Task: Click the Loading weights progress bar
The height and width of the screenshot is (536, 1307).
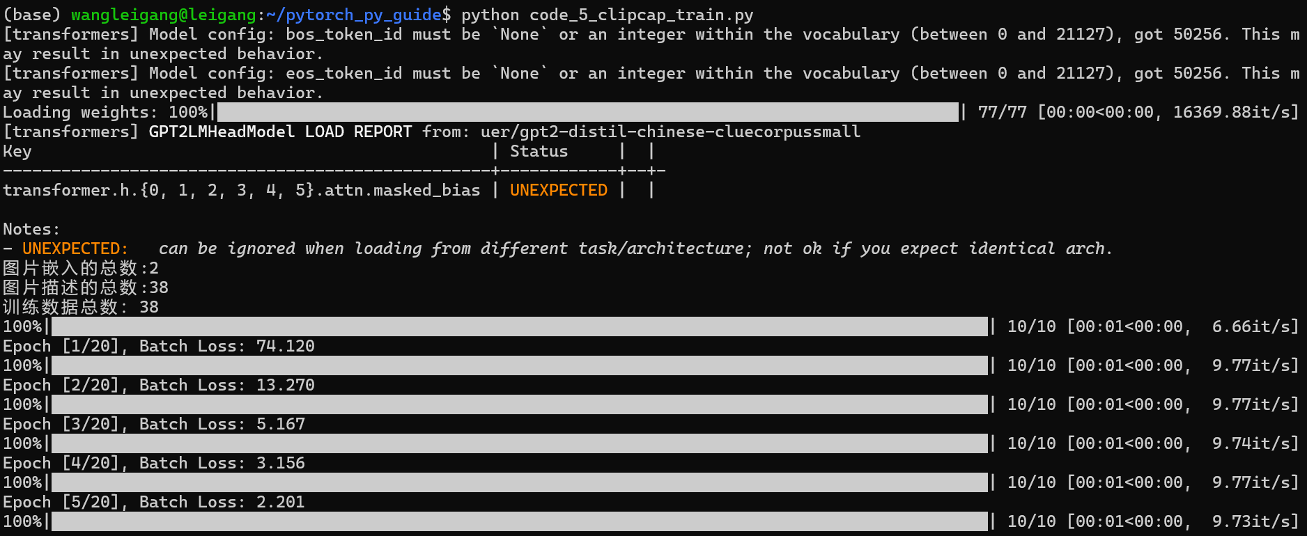Action: (588, 112)
